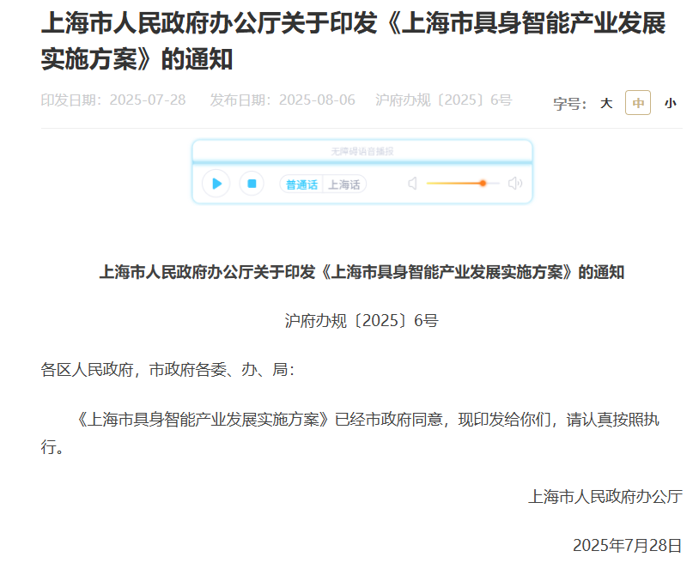Click the 无障碍语音播报 label

point(362,151)
